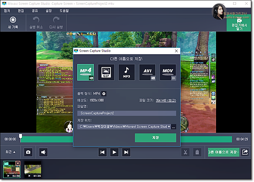Image resolution: width=254 pixels, height=182 pixels.
Task: Click the green 저장 save button
Action: [156, 138]
